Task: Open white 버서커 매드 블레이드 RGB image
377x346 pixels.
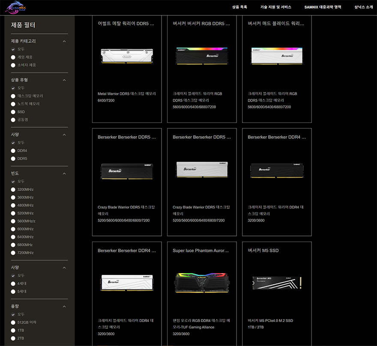Action: pyautogui.click(x=277, y=56)
